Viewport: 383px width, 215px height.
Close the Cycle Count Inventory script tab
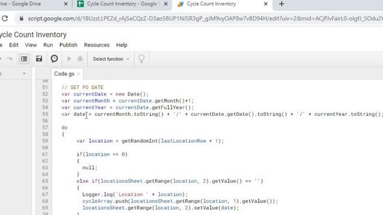[266, 4]
